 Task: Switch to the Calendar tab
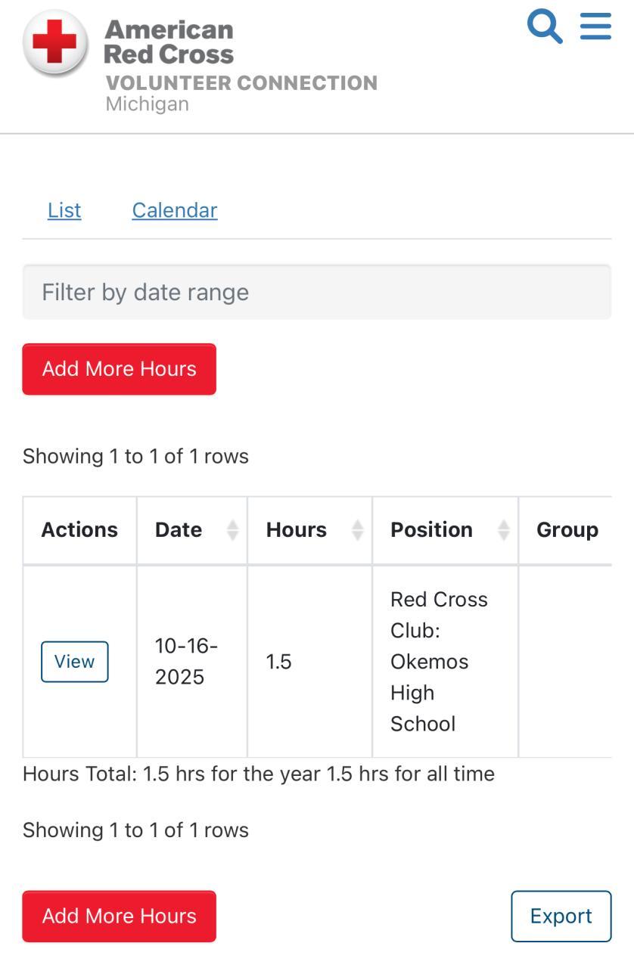click(x=175, y=210)
